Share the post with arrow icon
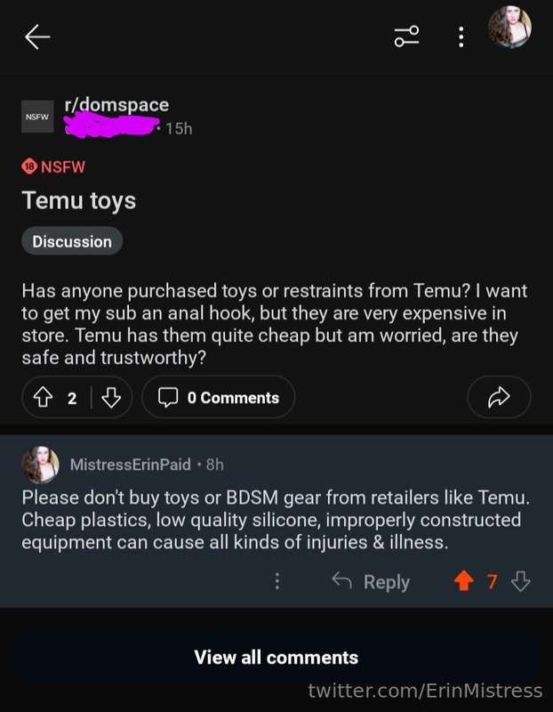 pyautogui.click(x=499, y=397)
